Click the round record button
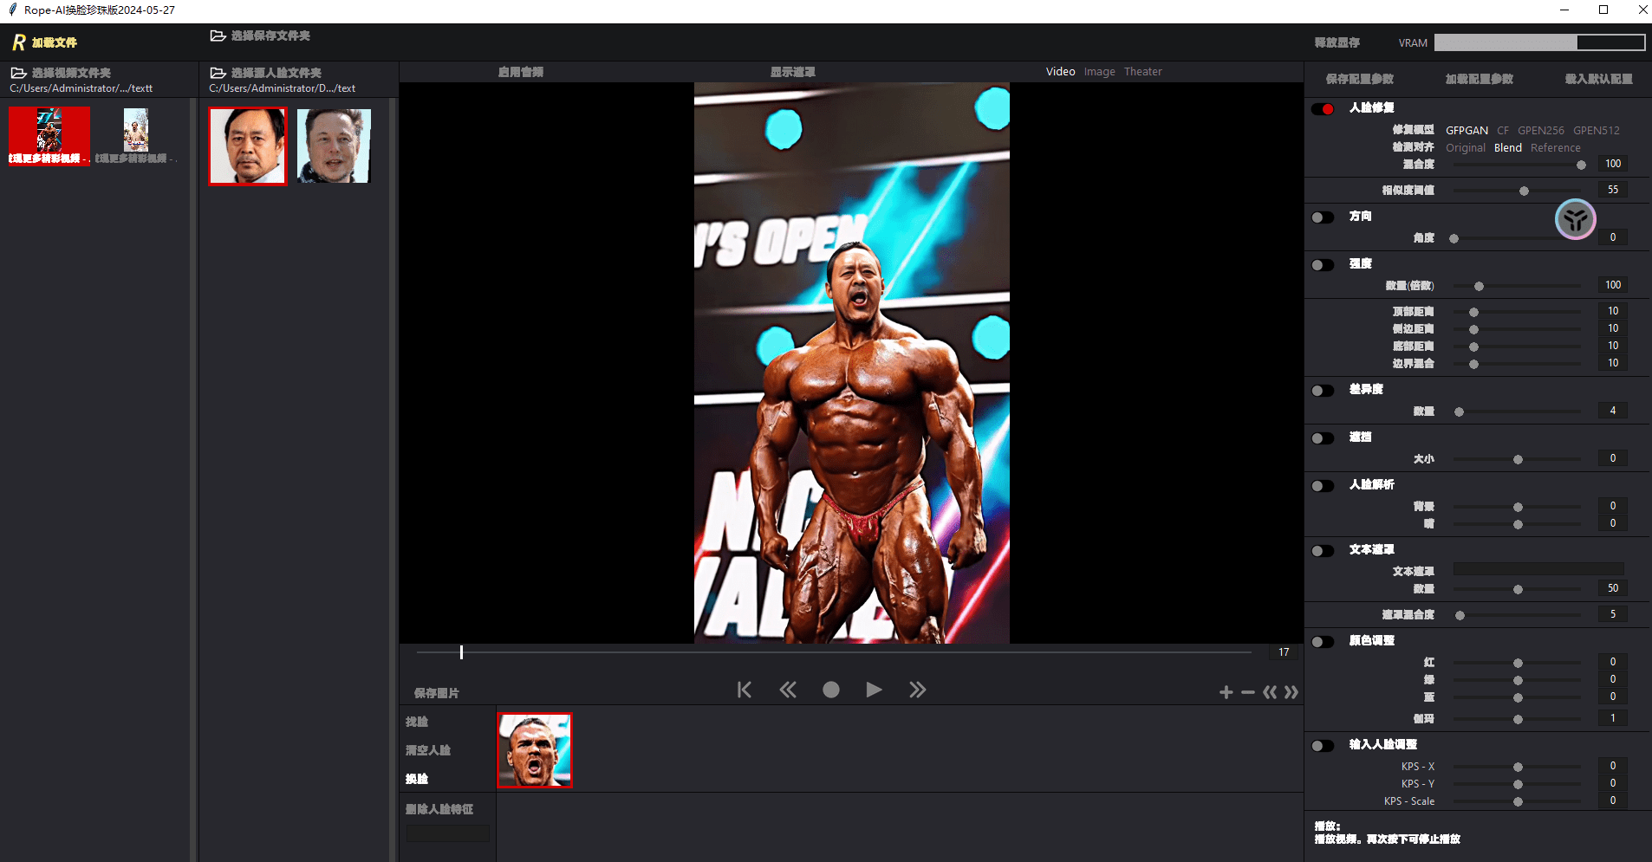 click(x=830, y=690)
